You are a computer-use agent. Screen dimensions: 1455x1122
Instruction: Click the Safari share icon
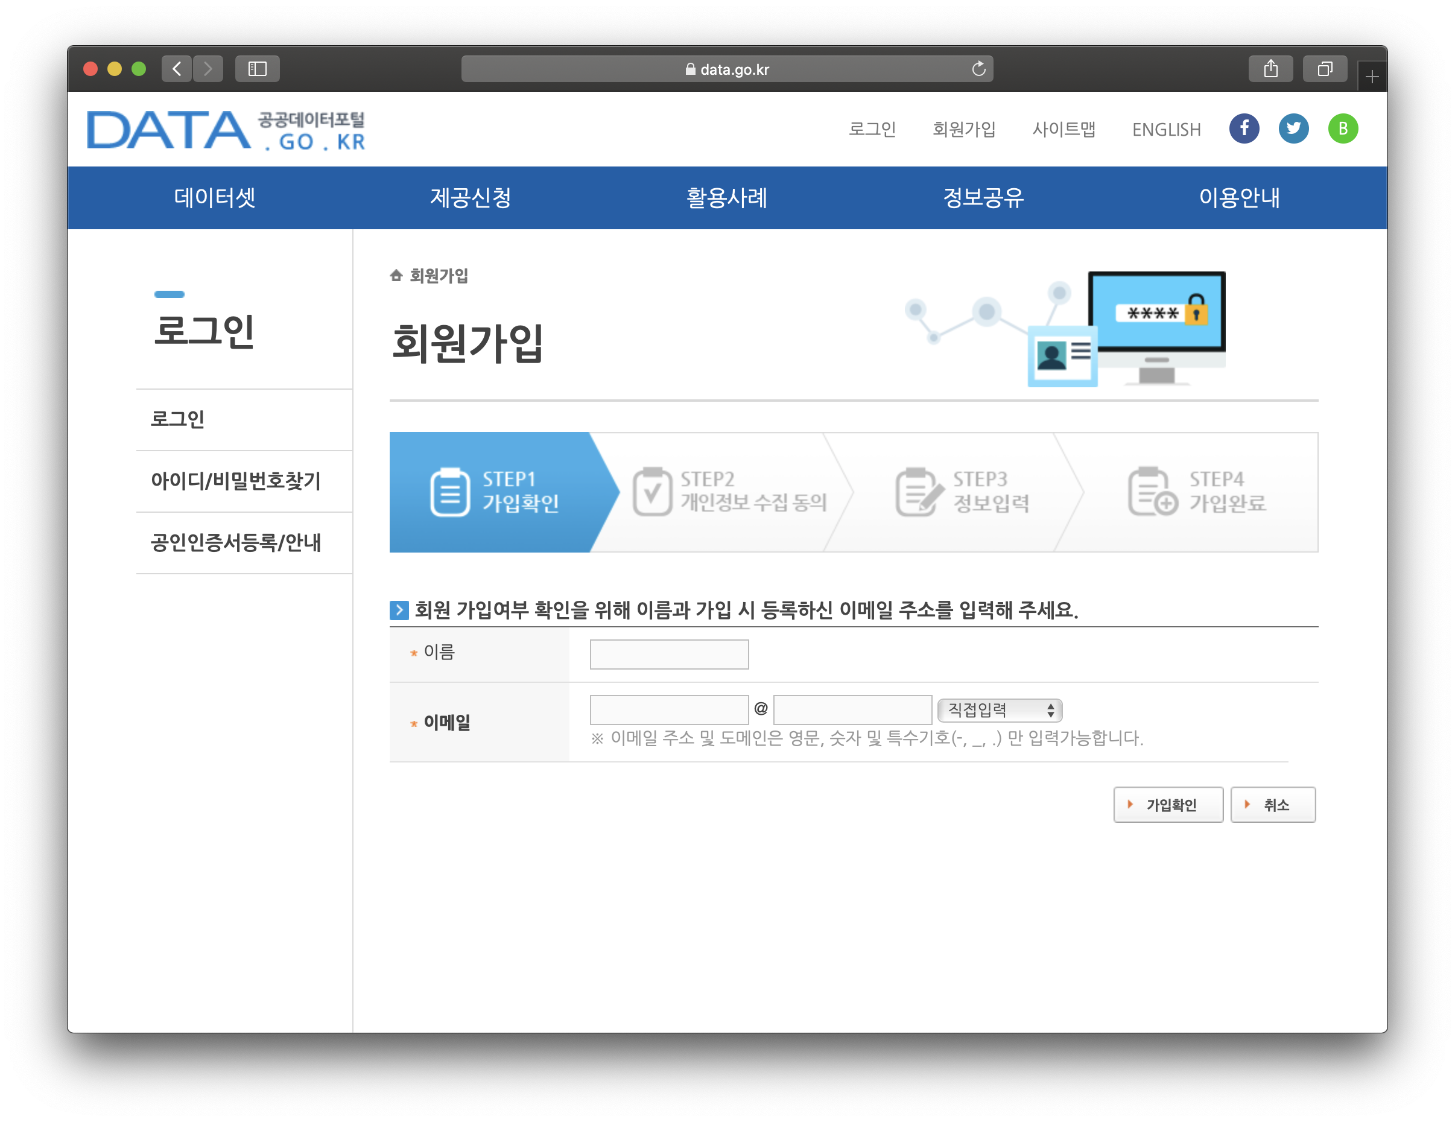point(1270,69)
